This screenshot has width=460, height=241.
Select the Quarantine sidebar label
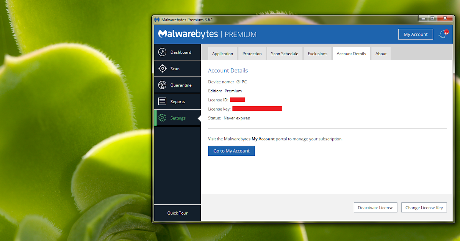pos(181,85)
